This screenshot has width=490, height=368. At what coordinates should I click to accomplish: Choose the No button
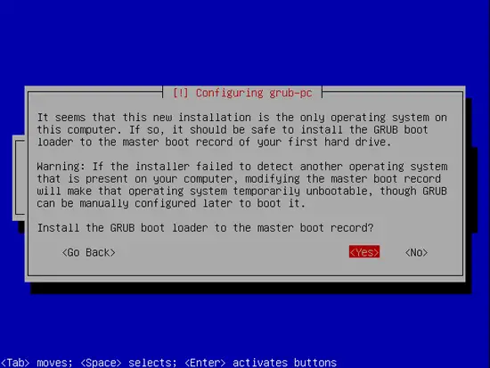[416, 252]
